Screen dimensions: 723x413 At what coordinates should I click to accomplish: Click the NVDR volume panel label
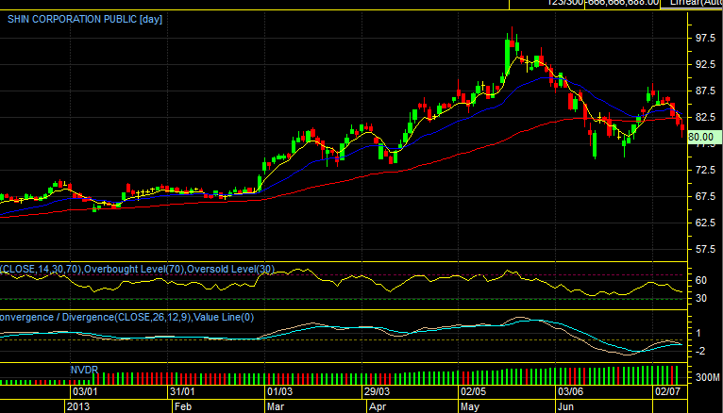[x=84, y=370]
